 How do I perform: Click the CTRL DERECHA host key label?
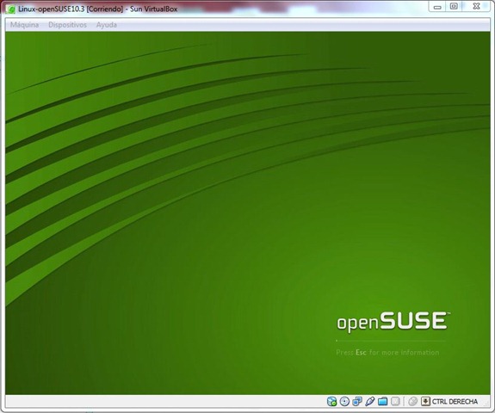pos(455,402)
